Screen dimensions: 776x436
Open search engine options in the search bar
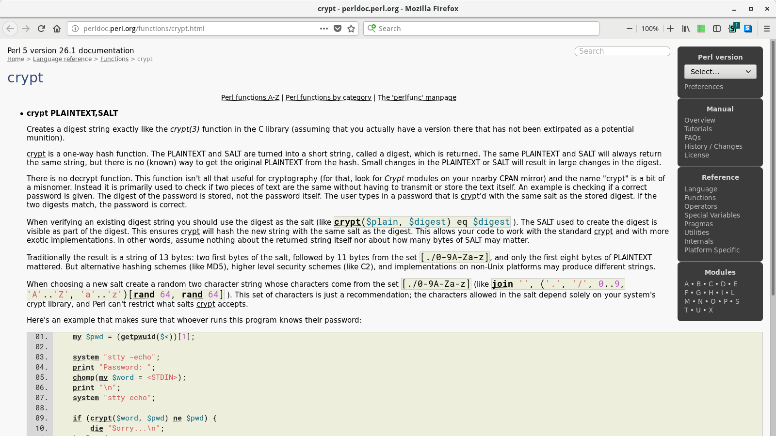click(x=372, y=29)
